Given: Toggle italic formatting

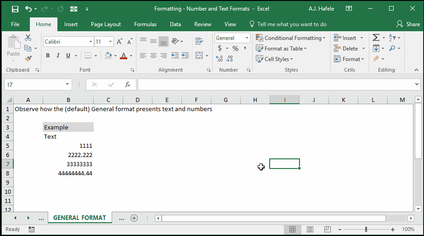Looking at the screenshot, I should tap(58, 56).
